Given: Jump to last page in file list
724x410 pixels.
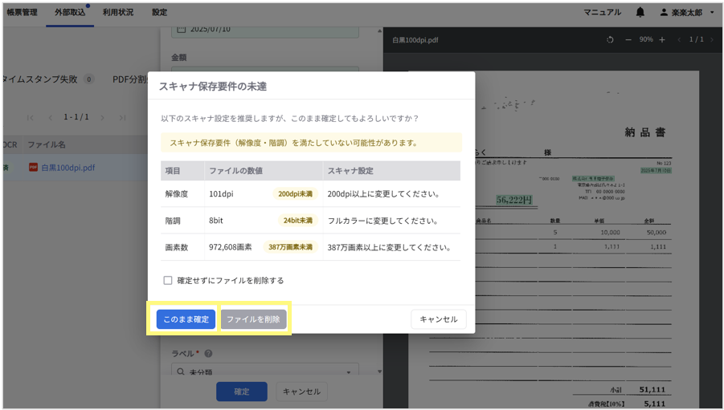Looking at the screenshot, I should 122,118.
